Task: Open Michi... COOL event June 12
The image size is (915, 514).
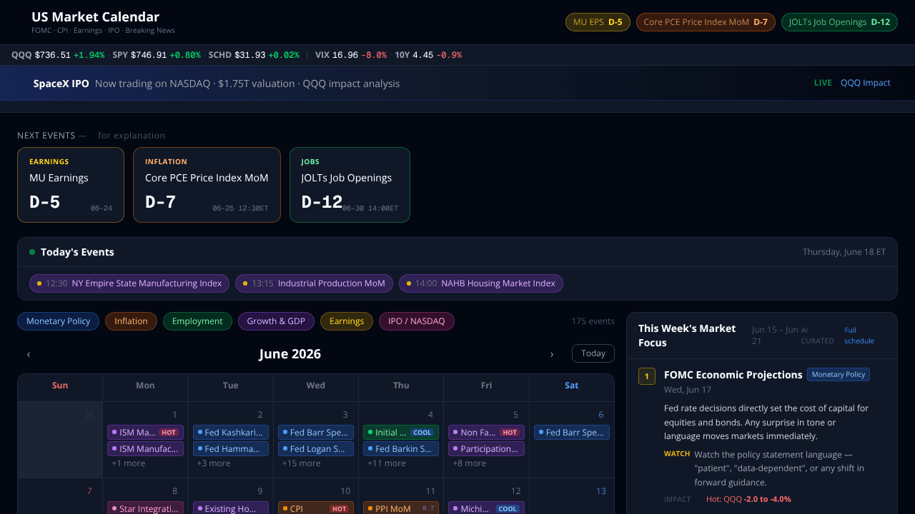Action: point(486,508)
